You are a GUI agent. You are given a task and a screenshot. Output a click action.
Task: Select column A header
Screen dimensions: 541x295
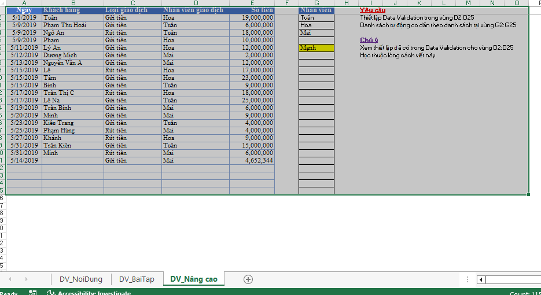(24, 3)
